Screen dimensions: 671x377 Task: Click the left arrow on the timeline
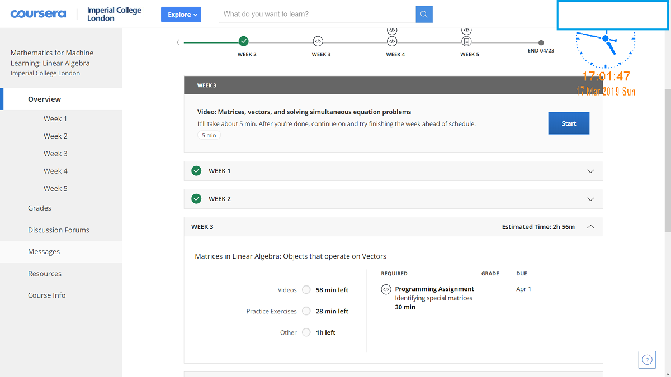(178, 42)
